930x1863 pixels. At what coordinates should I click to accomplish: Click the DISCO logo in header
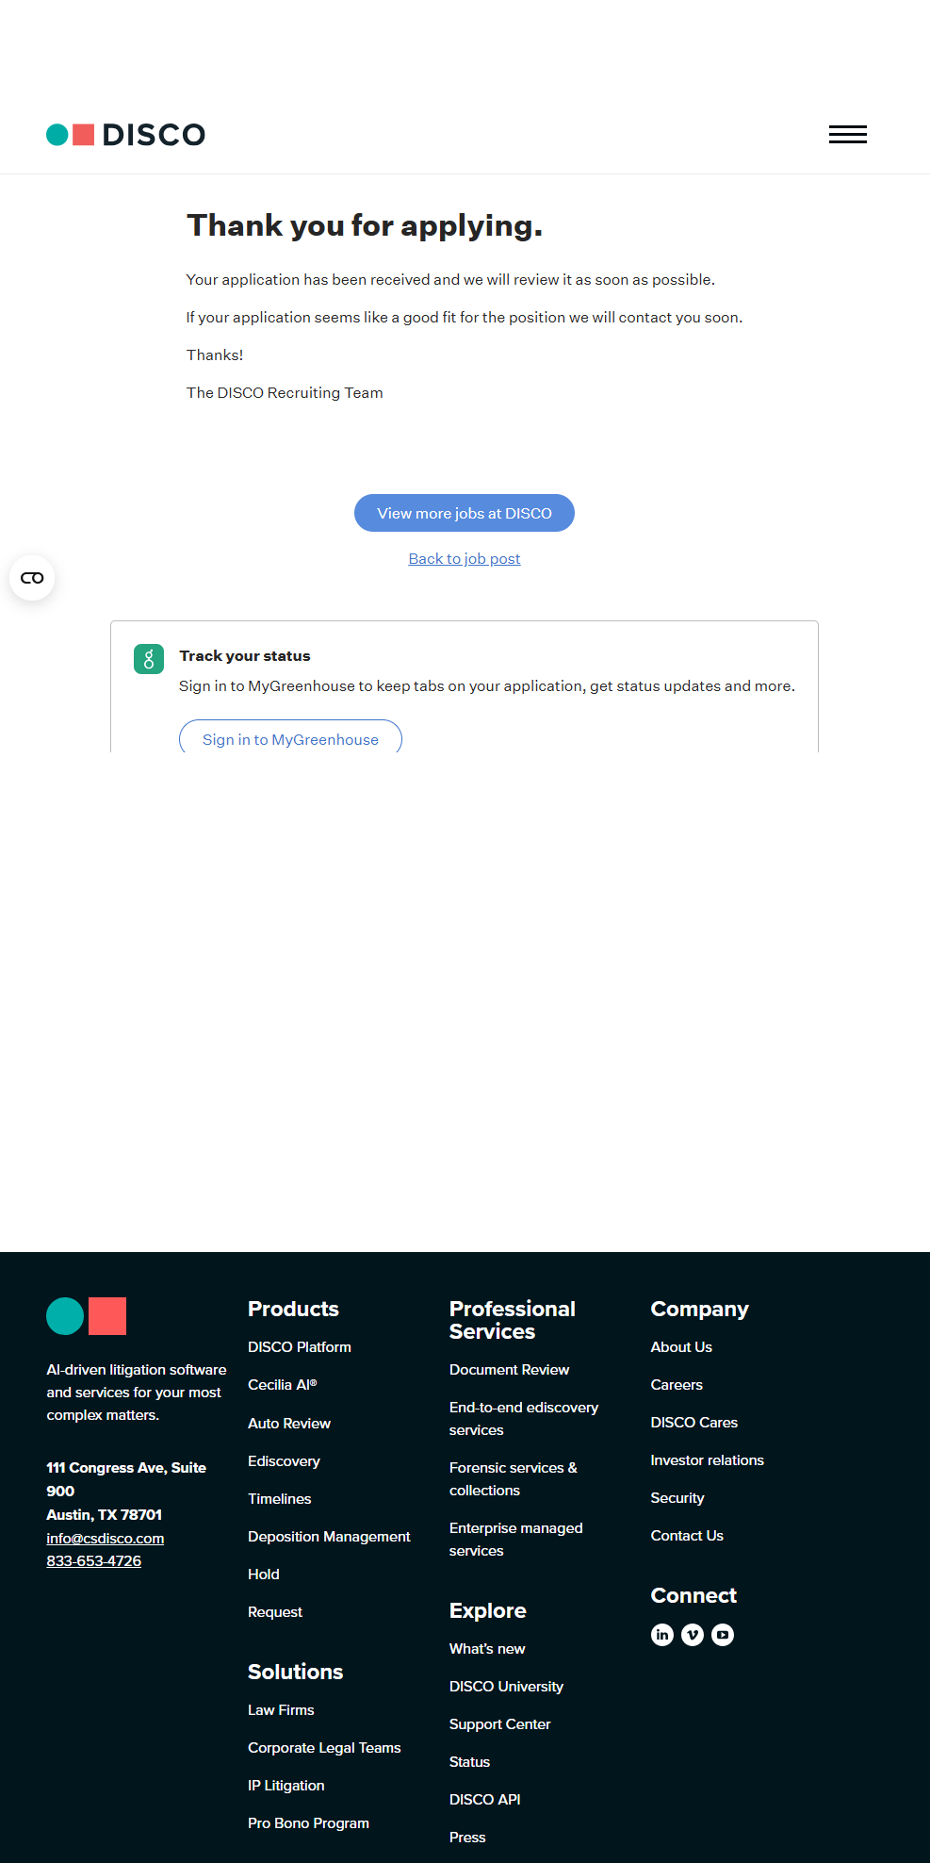click(126, 135)
